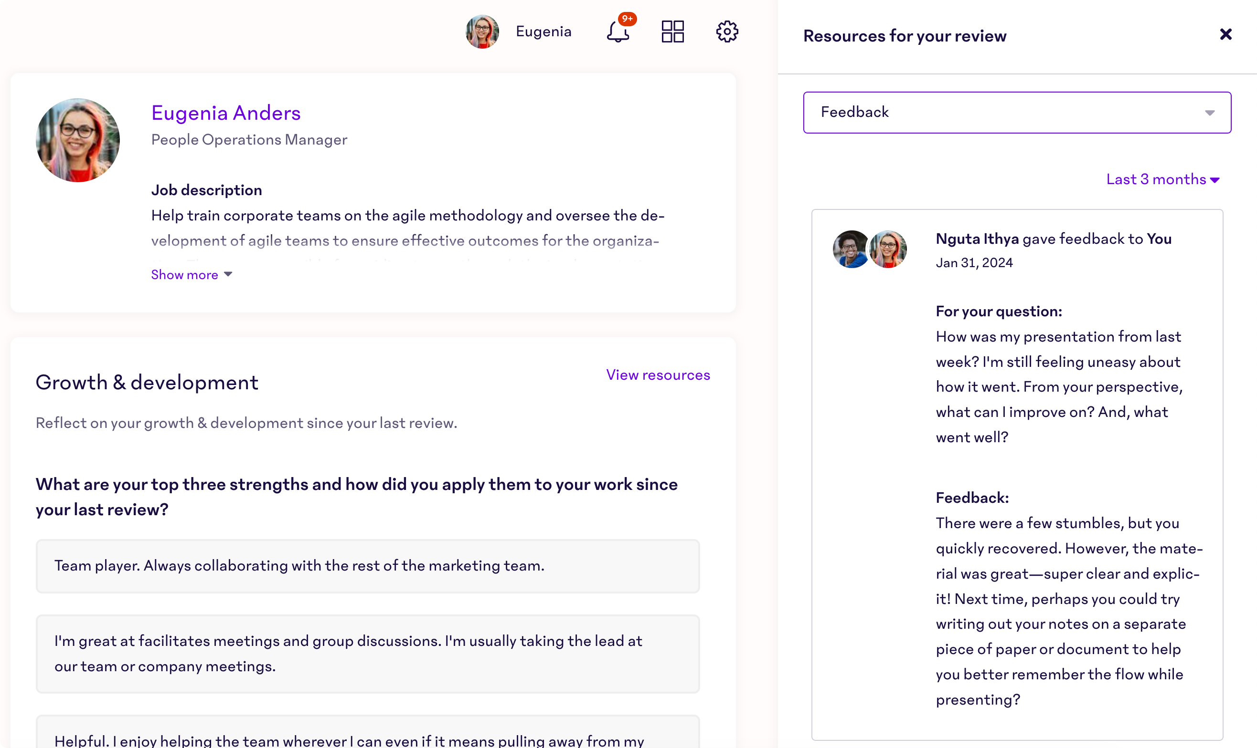Expand the Feedback dropdown selector
Image resolution: width=1257 pixels, height=748 pixels.
pyautogui.click(x=1211, y=112)
